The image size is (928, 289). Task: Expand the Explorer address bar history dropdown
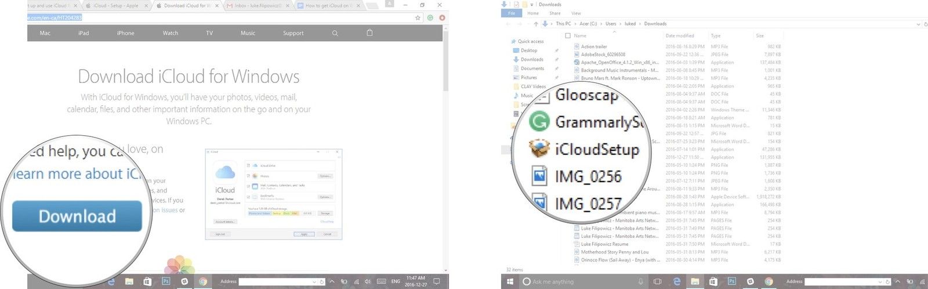point(918,24)
